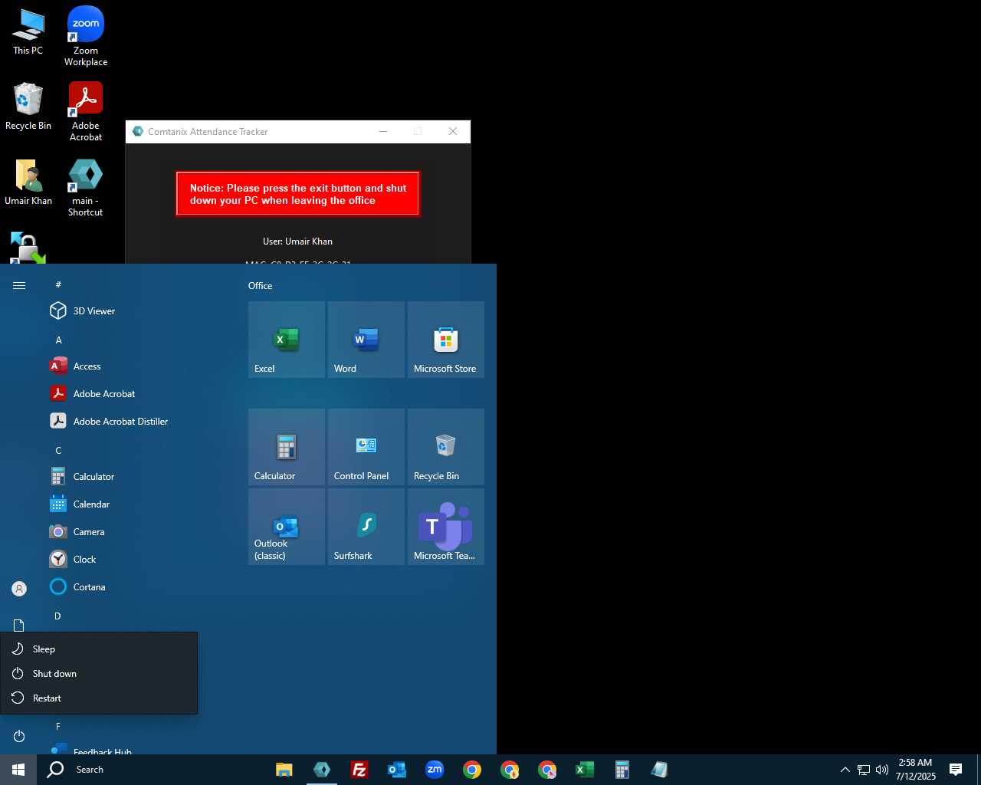
Task: Select the Umair Khan desktop folder
Action: click(x=28, y=182)
